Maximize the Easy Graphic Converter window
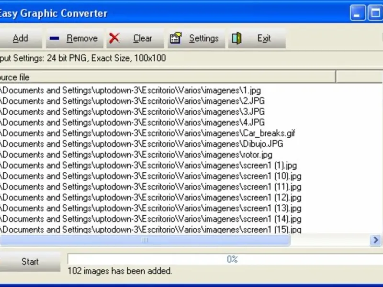 pos(375,13)
